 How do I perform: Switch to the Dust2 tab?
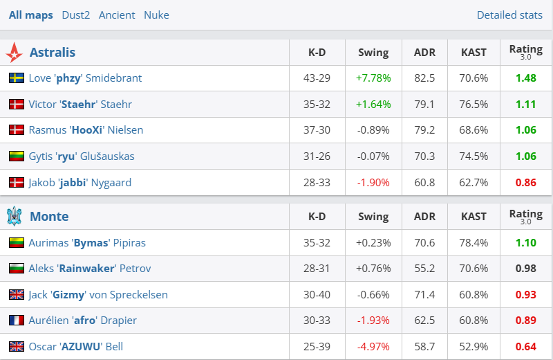click(x=75, y=15)
